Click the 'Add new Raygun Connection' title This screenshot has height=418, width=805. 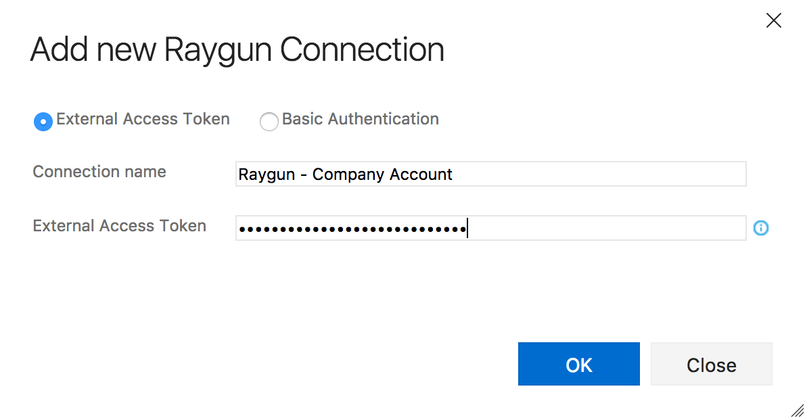237,50
